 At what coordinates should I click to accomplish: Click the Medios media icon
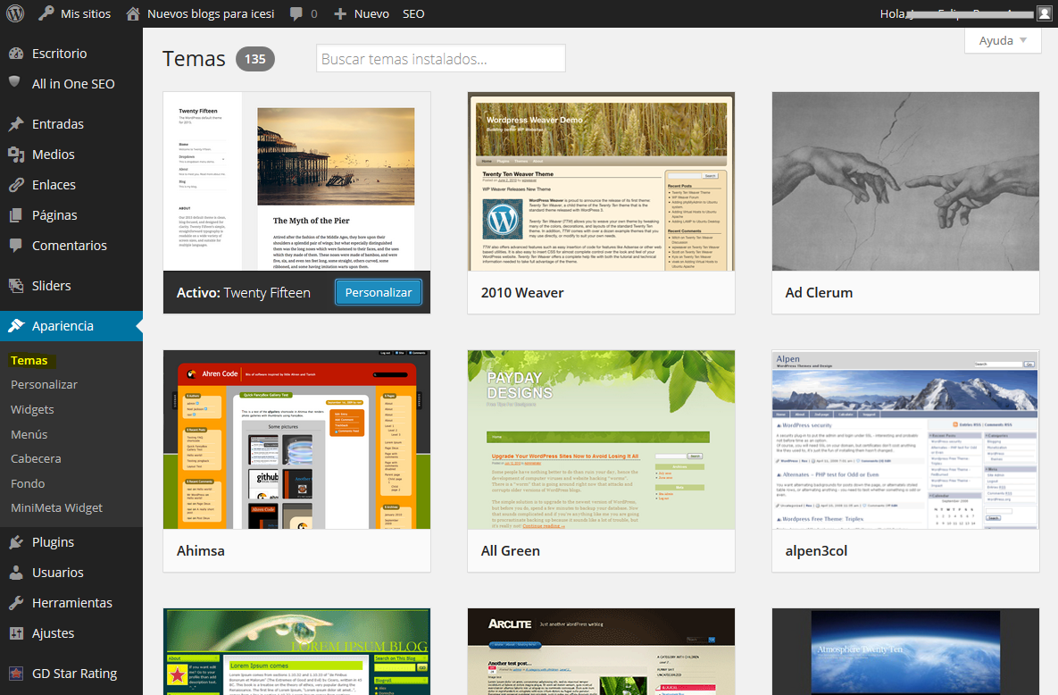tap(15, 155)
